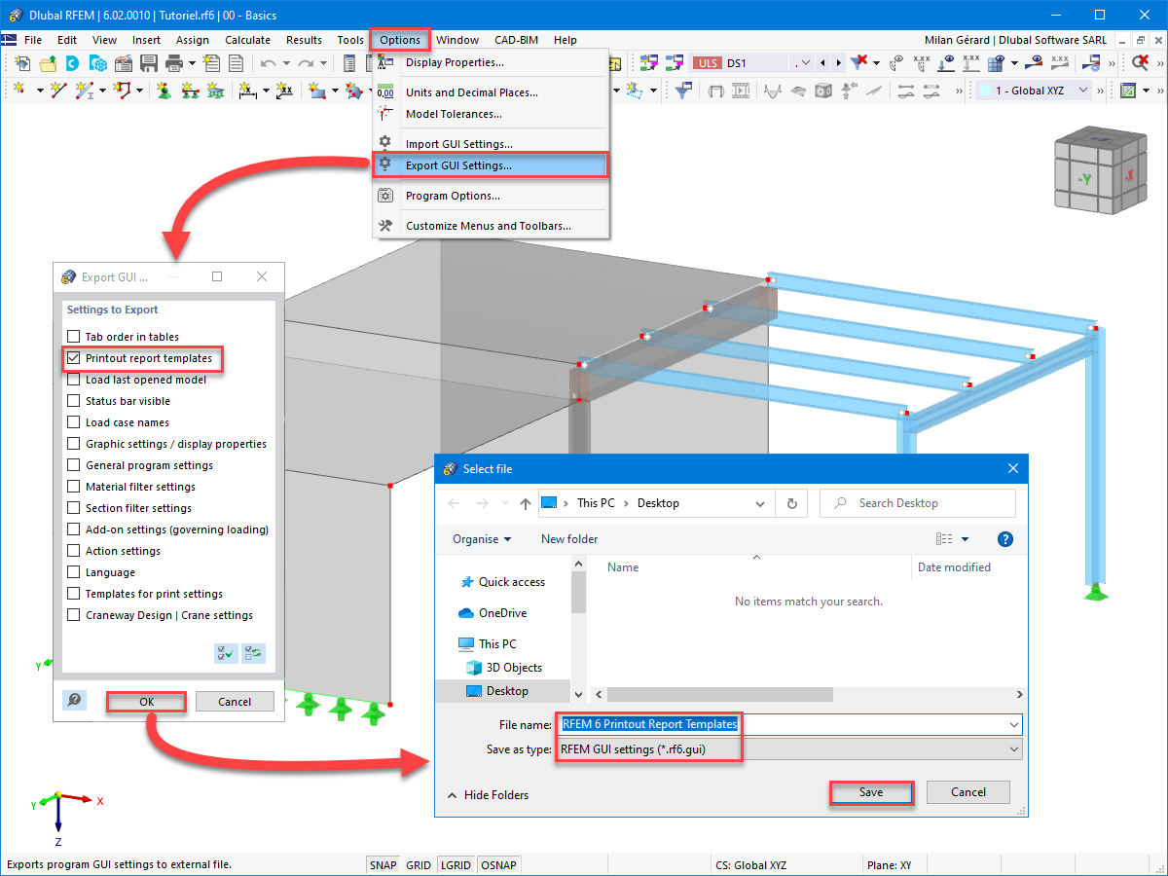The width and height of the screenshot is (1168, 876).
Task: Click the Refresh icon in Select file dialog
Action: (791, 503)
